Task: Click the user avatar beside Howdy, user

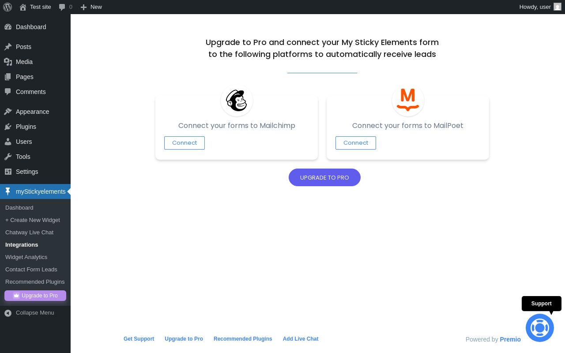Action: click(557, 7)
